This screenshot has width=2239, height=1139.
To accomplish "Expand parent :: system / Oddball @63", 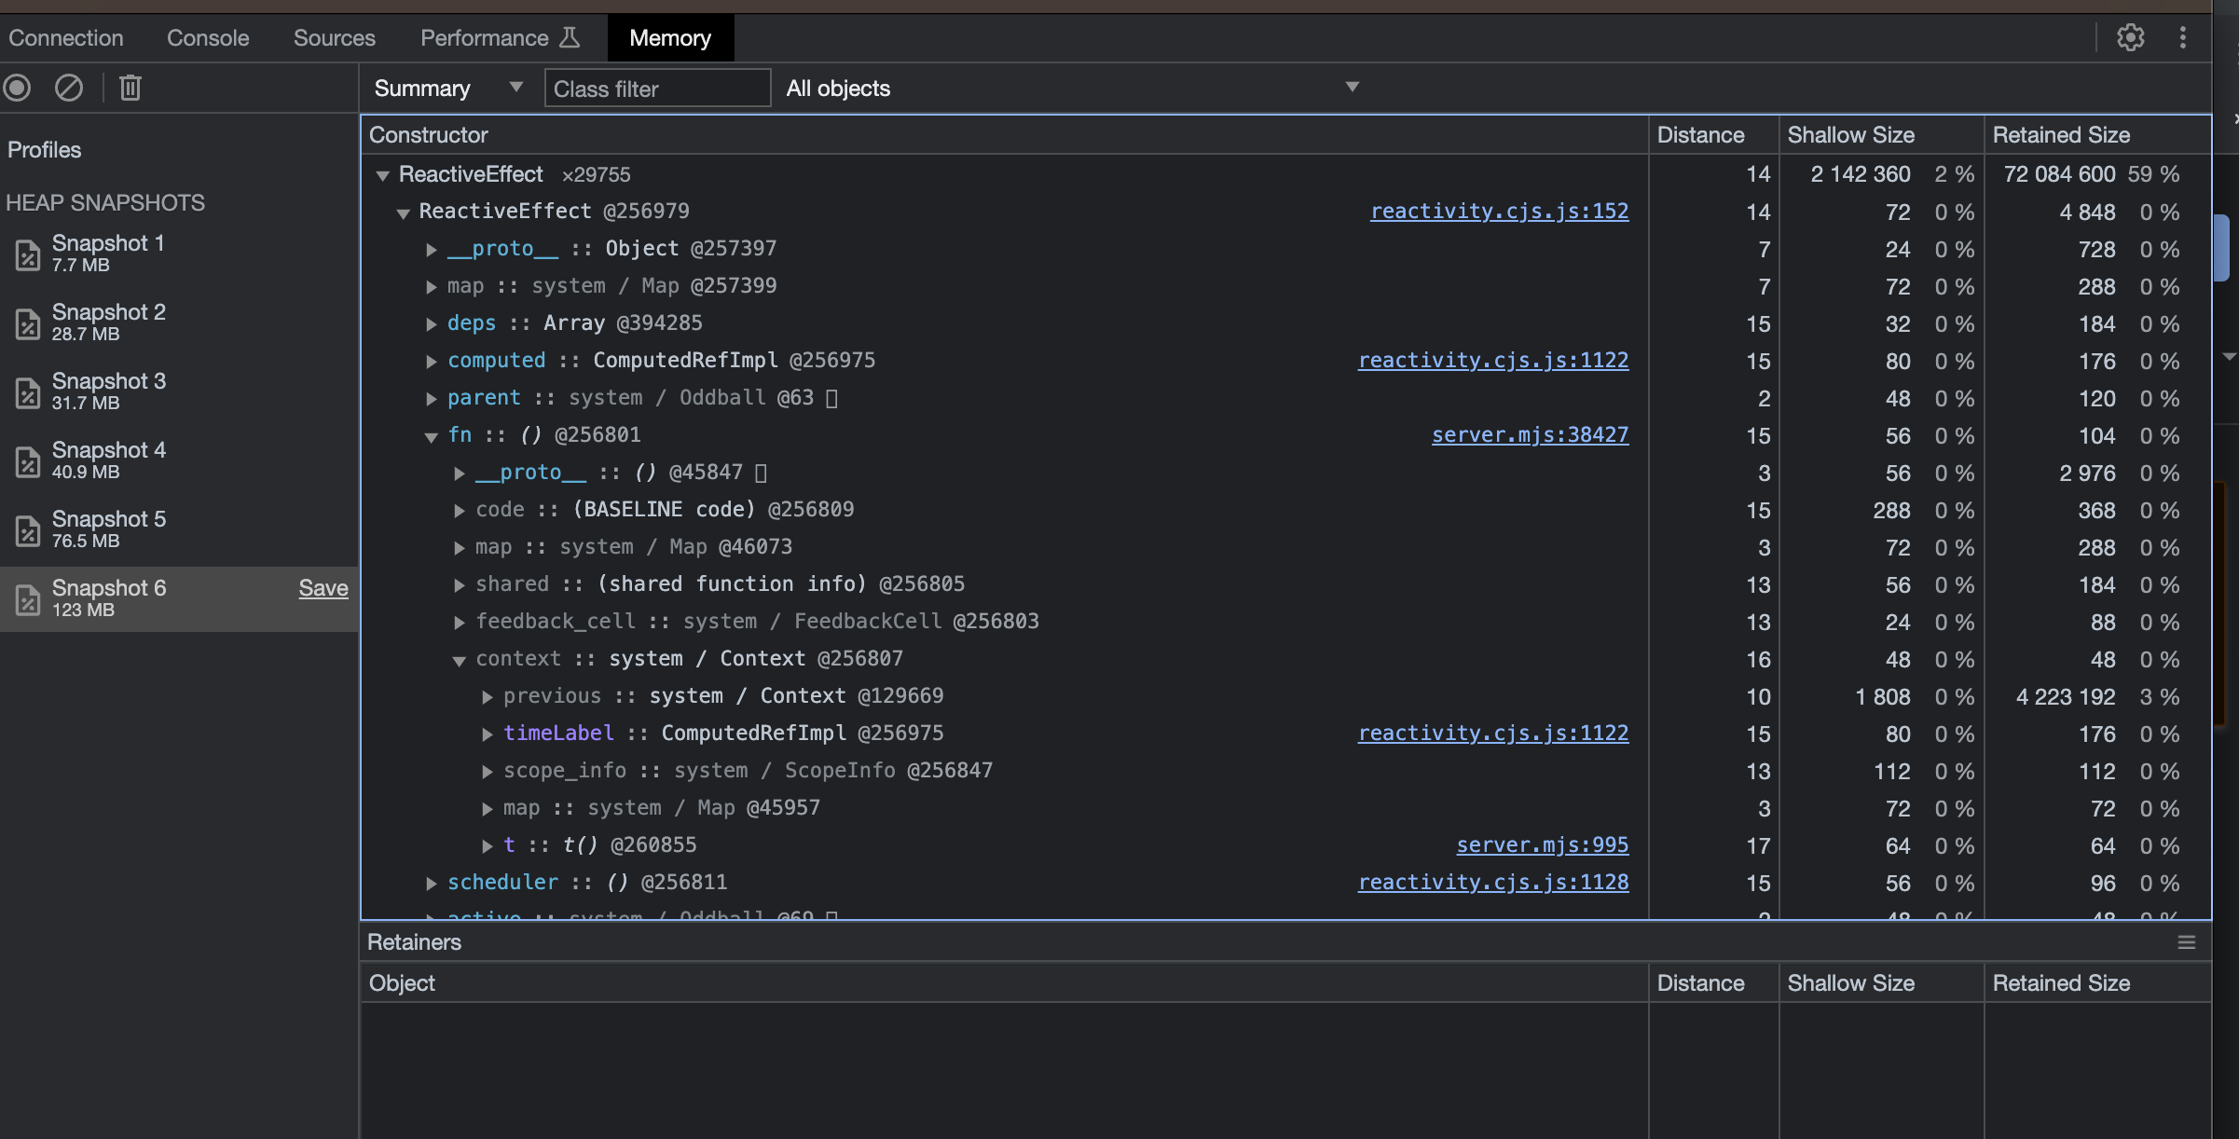I will pos(431,398).
